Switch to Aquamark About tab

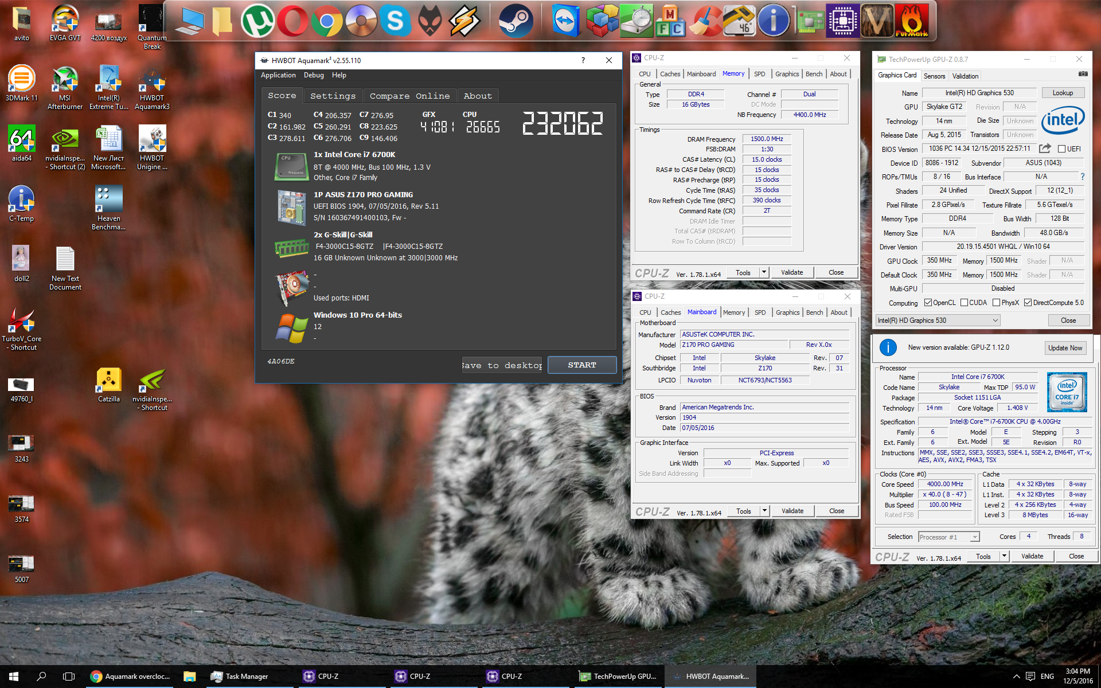pos(478,96)
